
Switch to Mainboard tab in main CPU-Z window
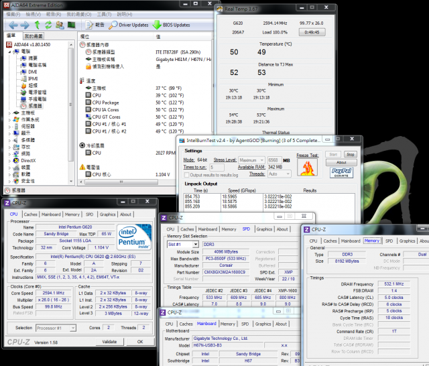tap(51, 215)
